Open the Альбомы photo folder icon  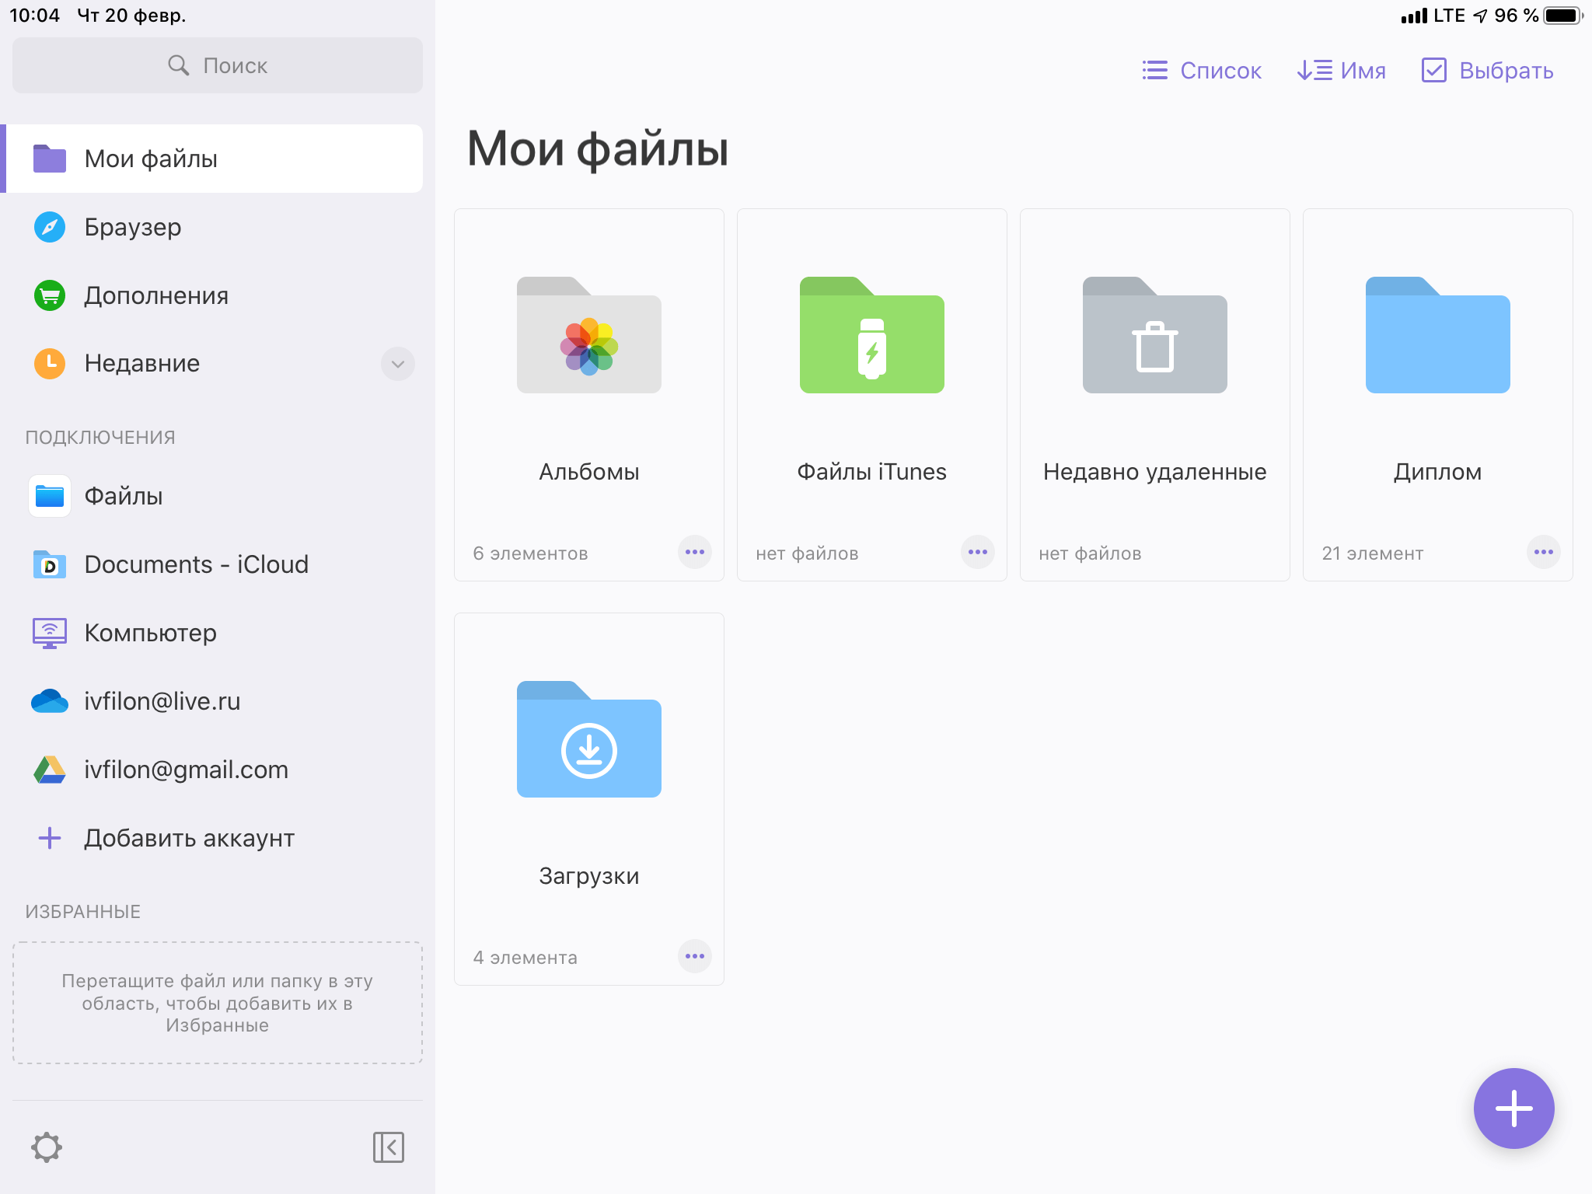[x=589, y=335]
